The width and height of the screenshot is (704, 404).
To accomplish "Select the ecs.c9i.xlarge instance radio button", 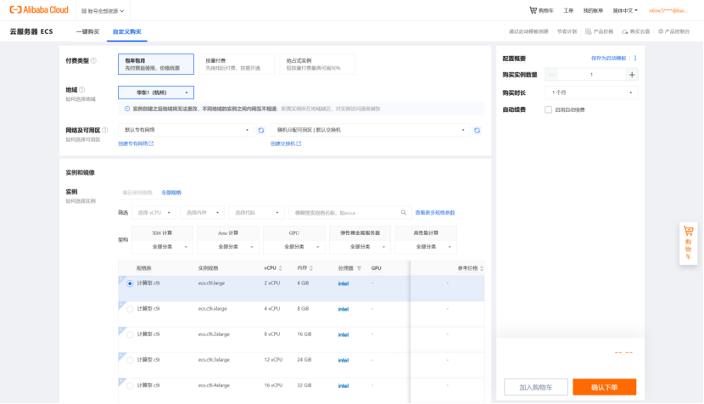I will tap(130, 309).
